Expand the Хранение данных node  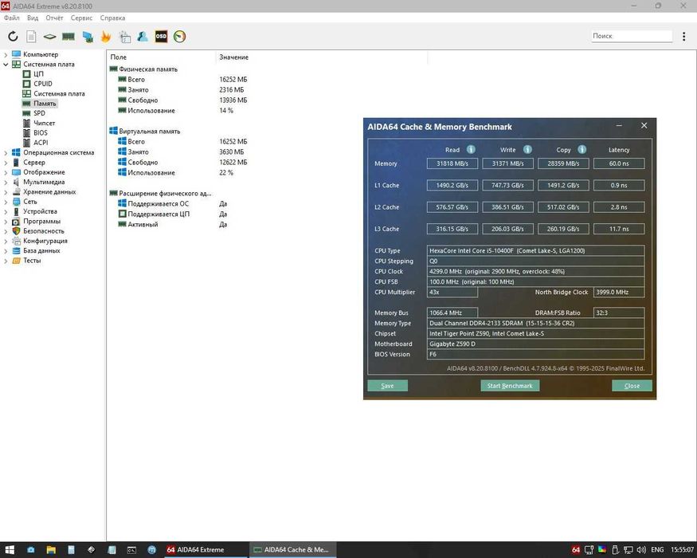(6, 192)
